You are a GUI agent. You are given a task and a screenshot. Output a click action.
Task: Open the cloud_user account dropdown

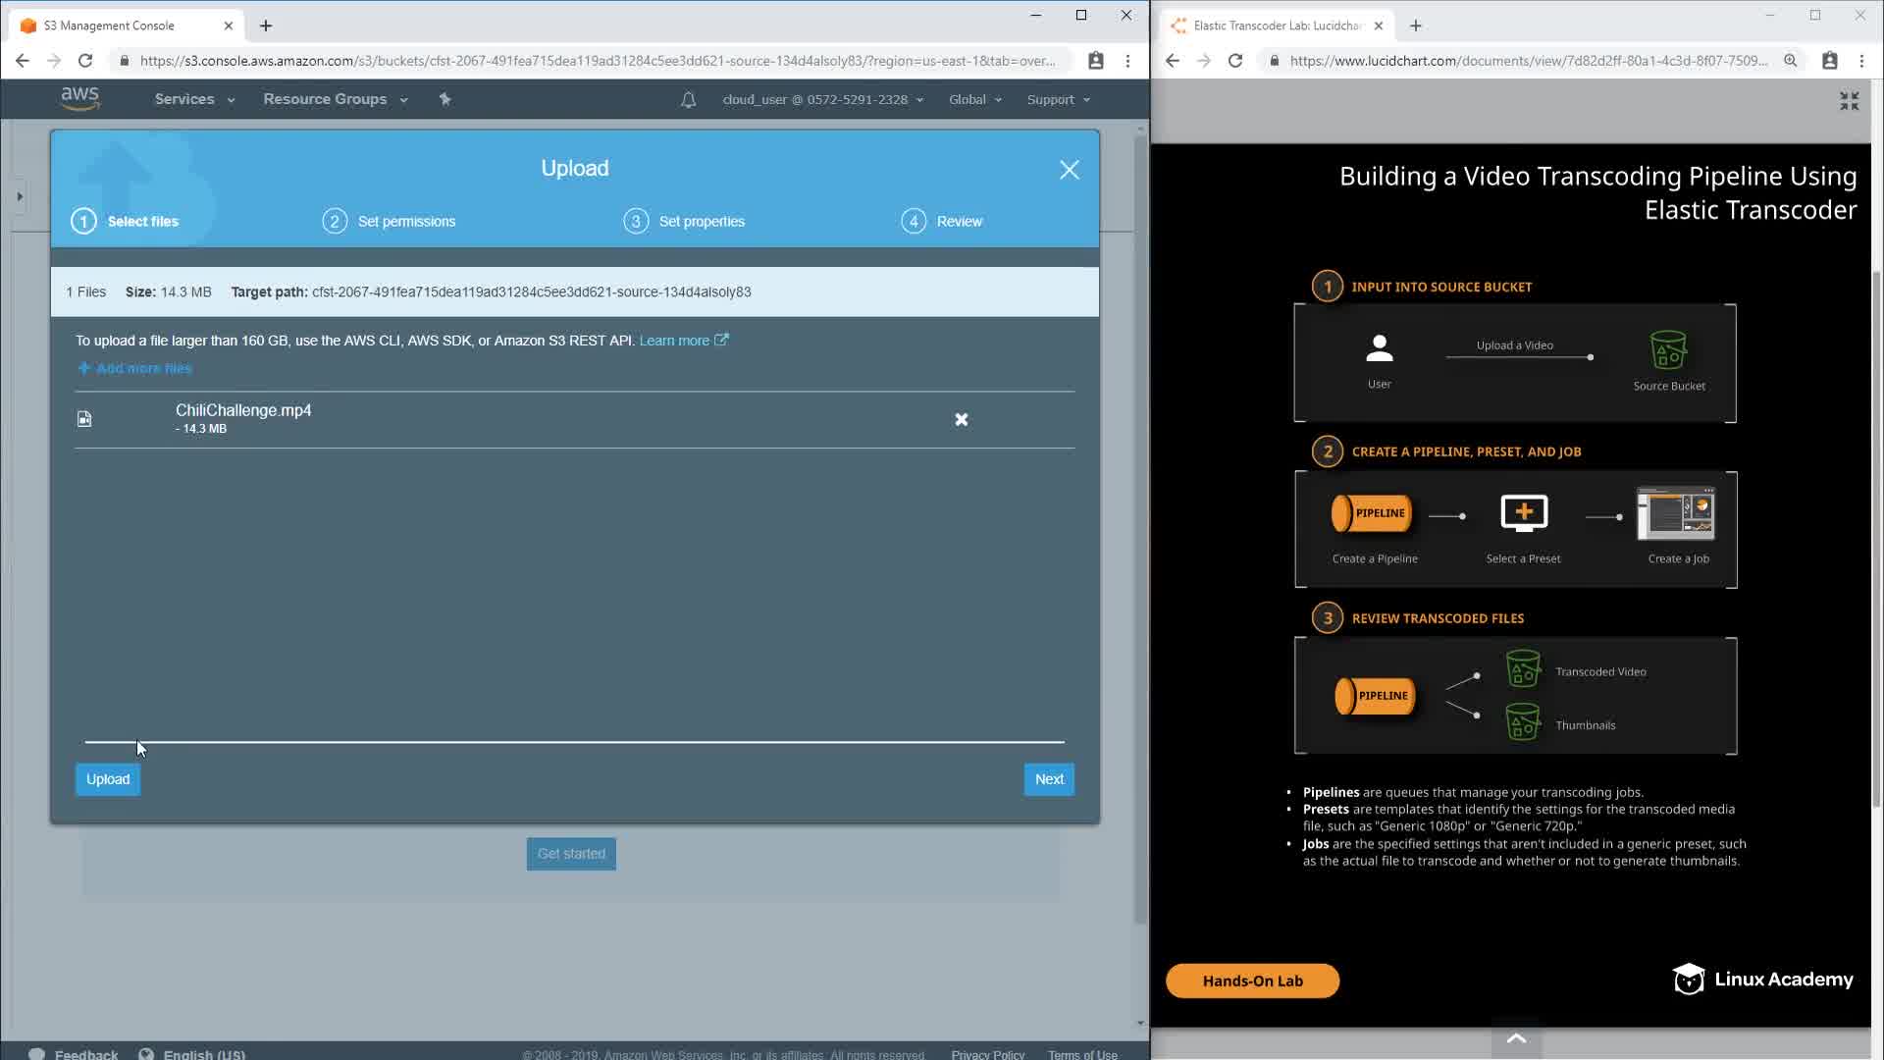[x=822, y=99]
